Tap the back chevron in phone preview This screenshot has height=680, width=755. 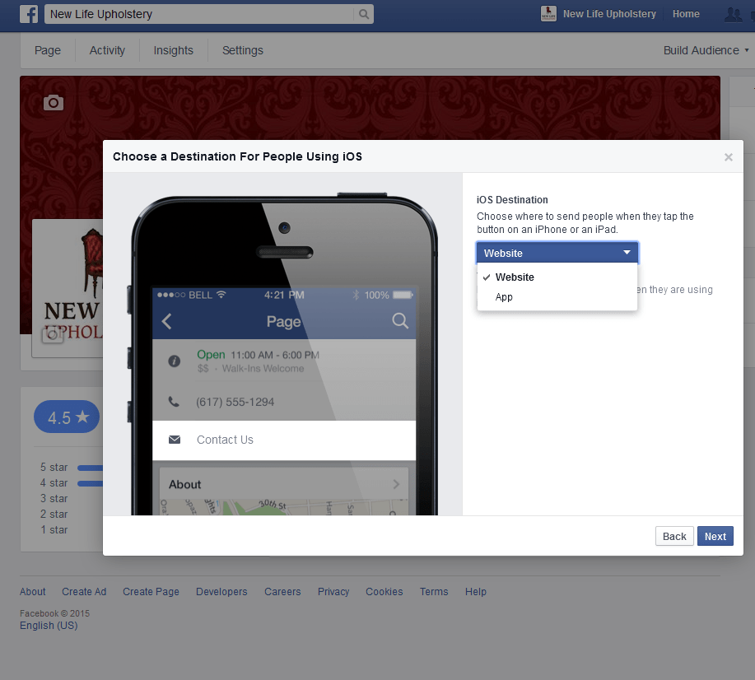click(166, 321)
